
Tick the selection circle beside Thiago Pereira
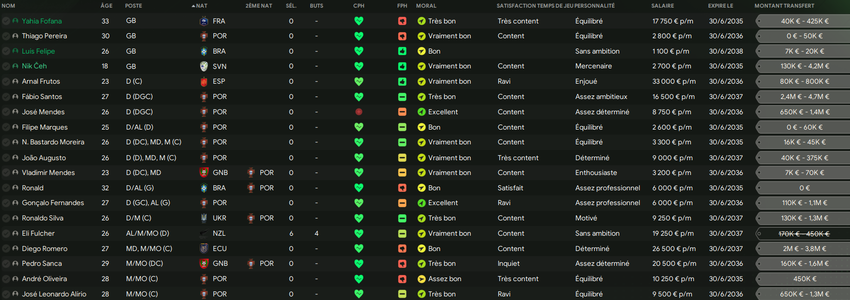[x=6, y=36]
